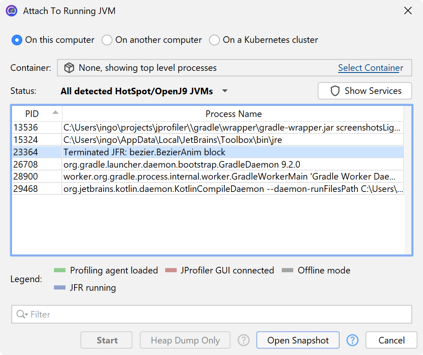
Task: Sort by the Process Name column header
Action: [234, 114]
